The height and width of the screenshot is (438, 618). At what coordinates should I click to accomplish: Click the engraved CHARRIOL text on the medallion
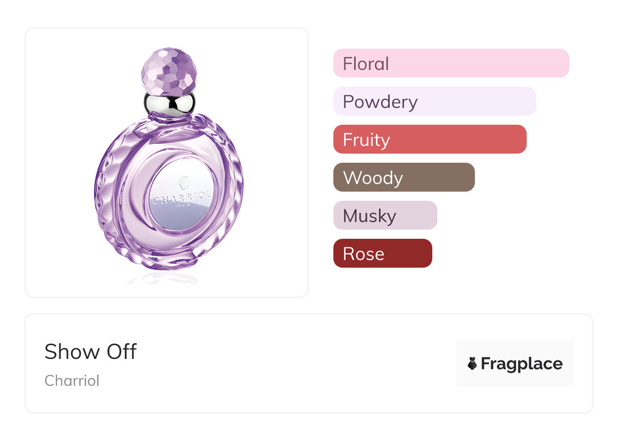click(183, 197)
